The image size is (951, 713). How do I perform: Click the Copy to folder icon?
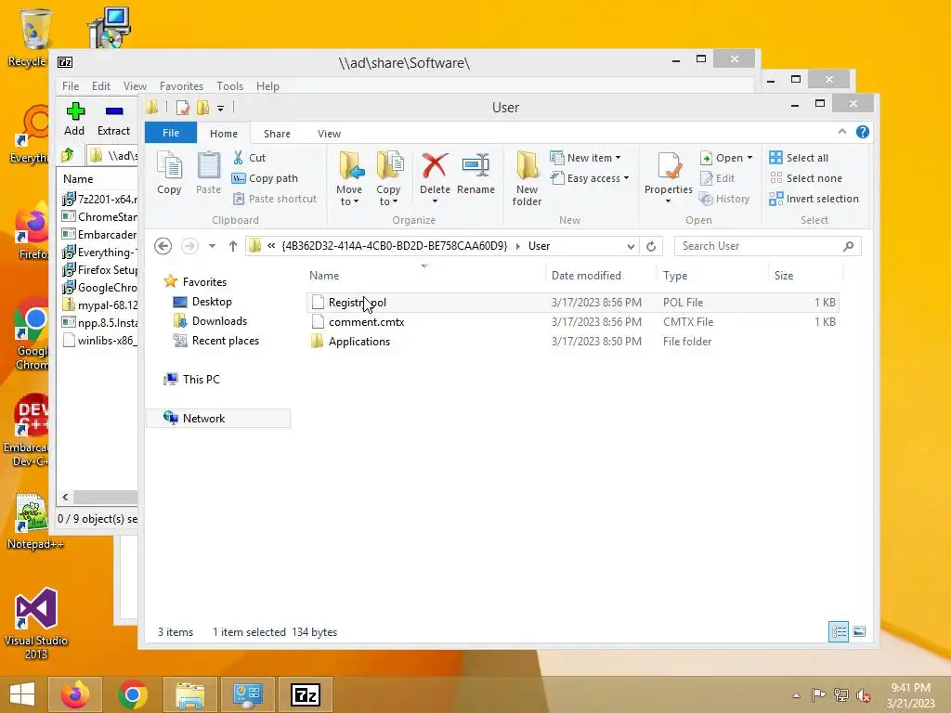(x=390, y=165)
